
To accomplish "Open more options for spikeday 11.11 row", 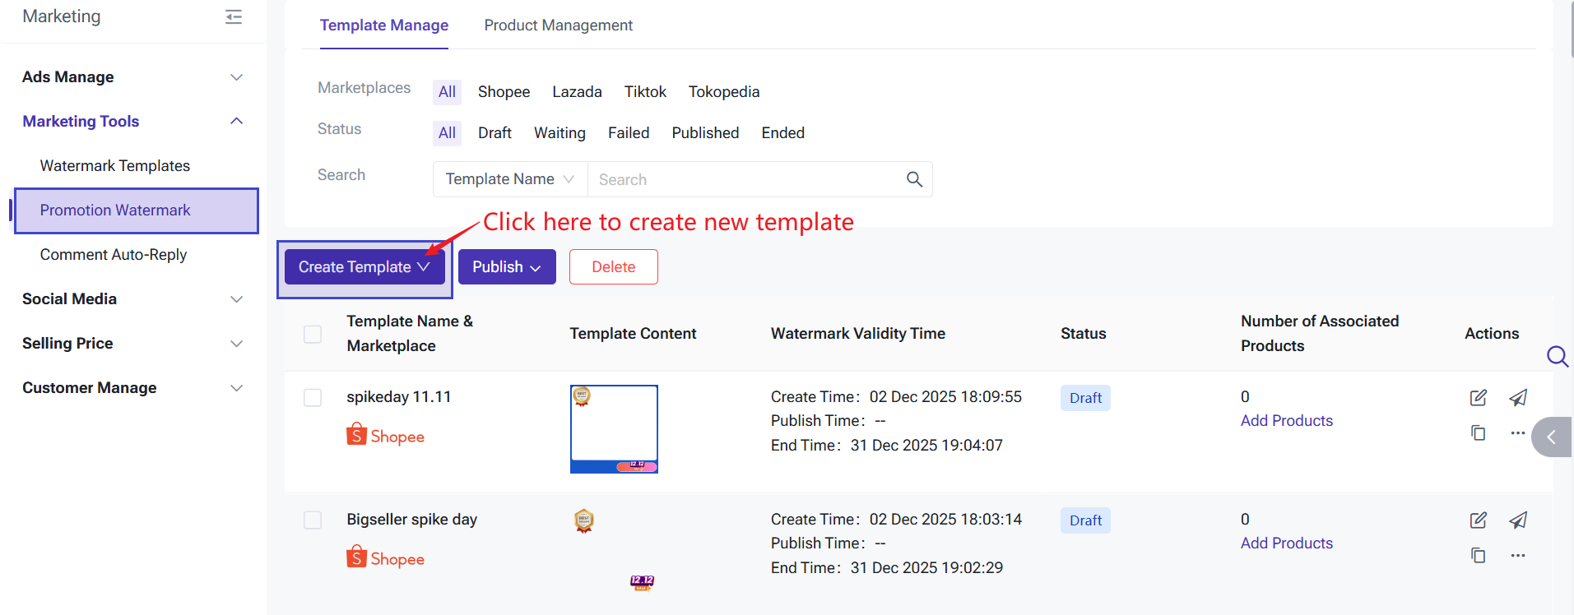I will [1518, 432].
